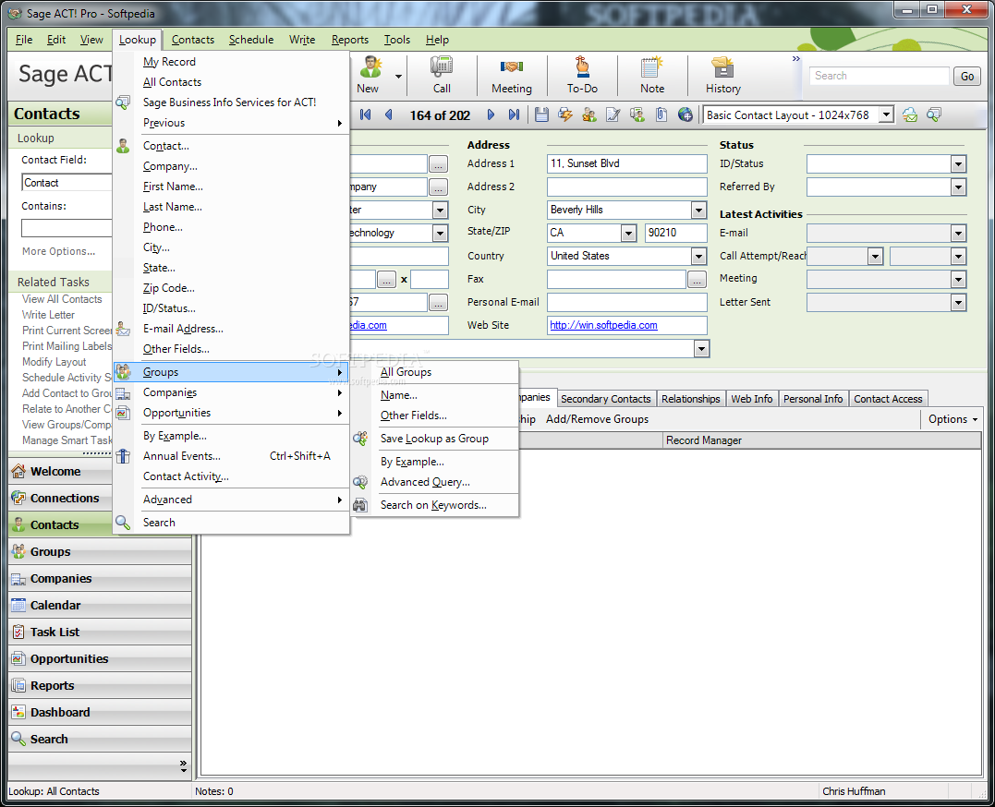Image resolution: width=995 pixels, height=807 pixels.
Task: Switch to the Contact Access tab
Action: 888,399
